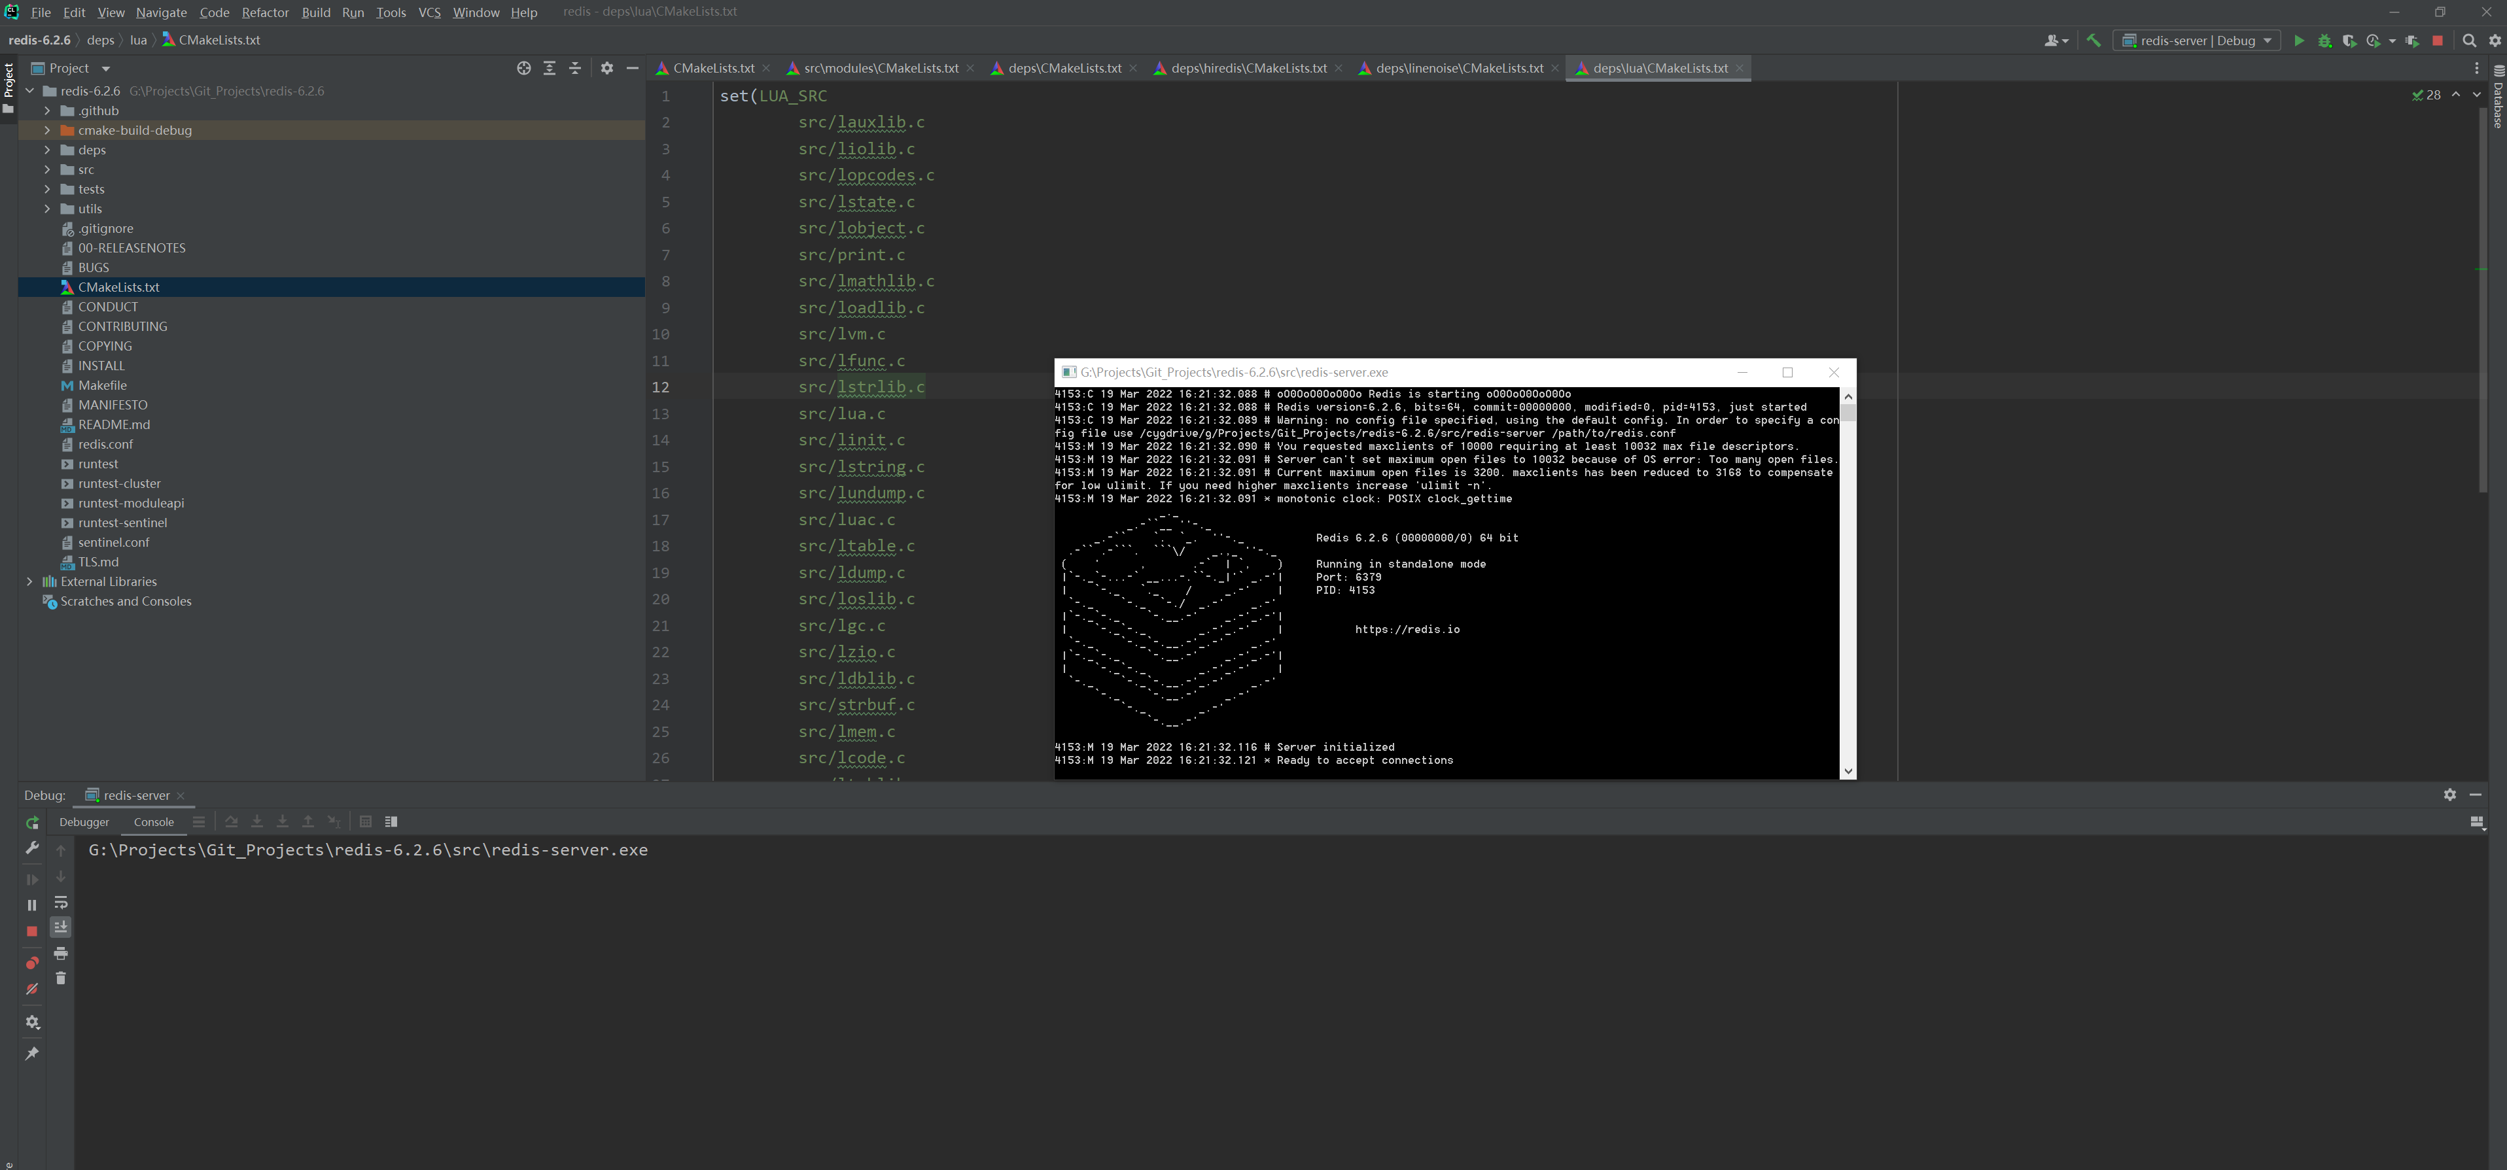Switch to the Debugger tab

click(84, 822)
